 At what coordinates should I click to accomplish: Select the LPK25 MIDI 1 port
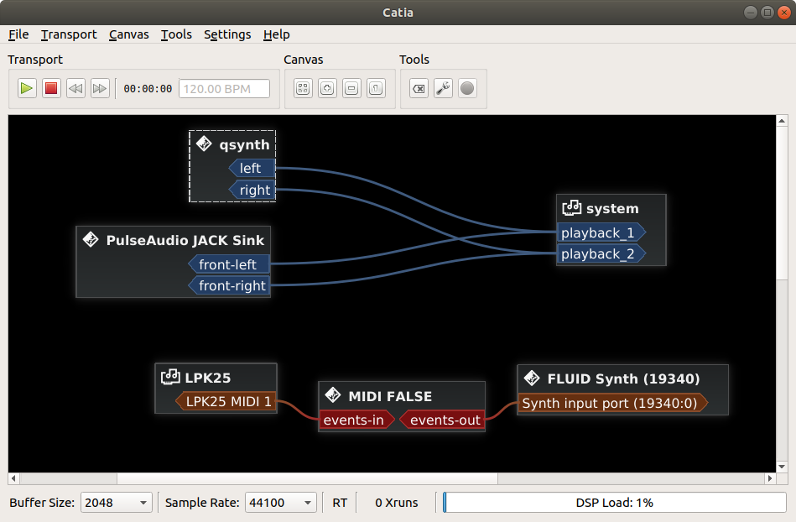(226, 402)
